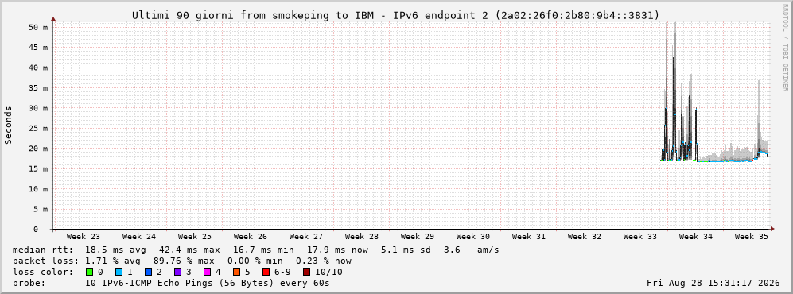Click the Week 30 axis label
Screen dimensions: 793x294
tap(473, 236)
